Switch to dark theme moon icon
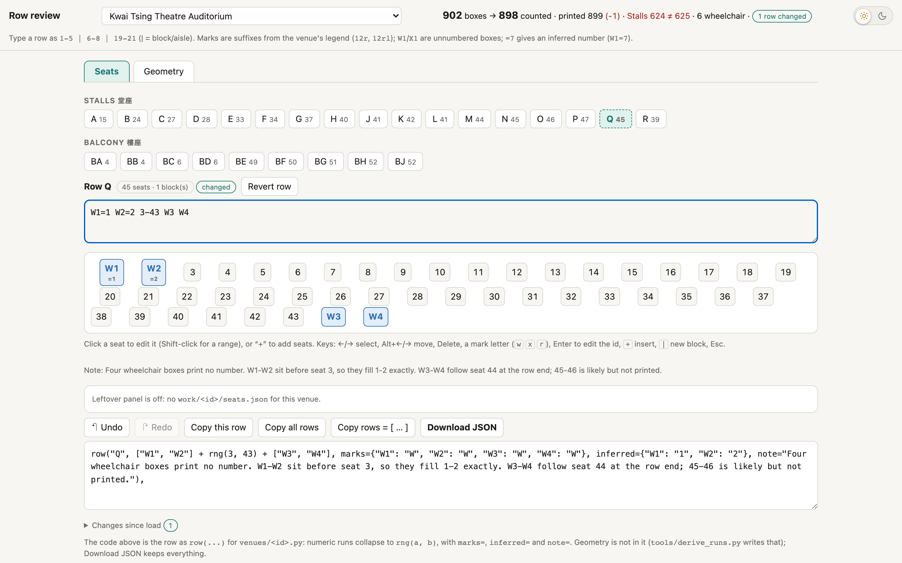This screenshot has height=563, width=902. pyautogui.click(x=882, y=16)
